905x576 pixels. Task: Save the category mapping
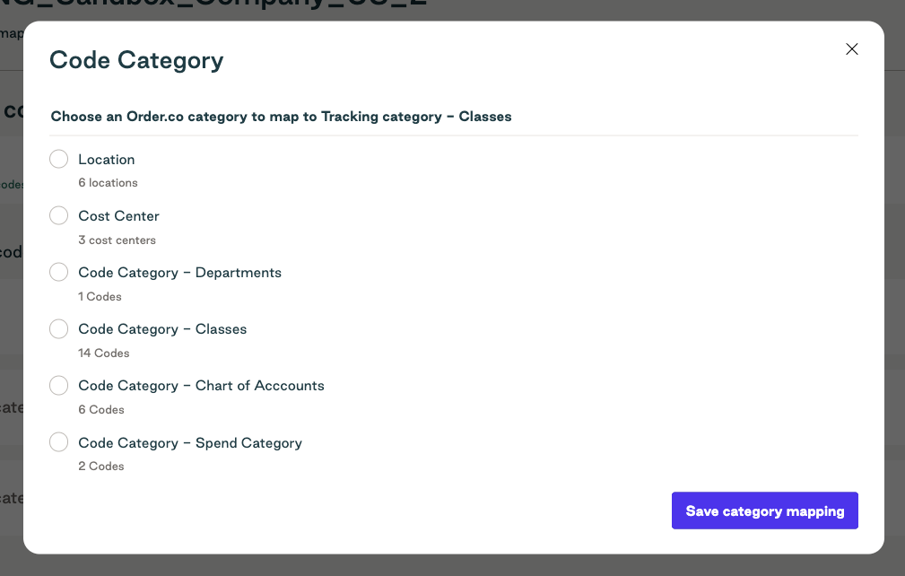(765, 511)
